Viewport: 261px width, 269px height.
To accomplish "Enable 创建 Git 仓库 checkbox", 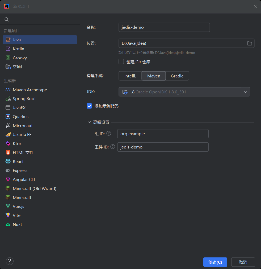I will (121, 61).
